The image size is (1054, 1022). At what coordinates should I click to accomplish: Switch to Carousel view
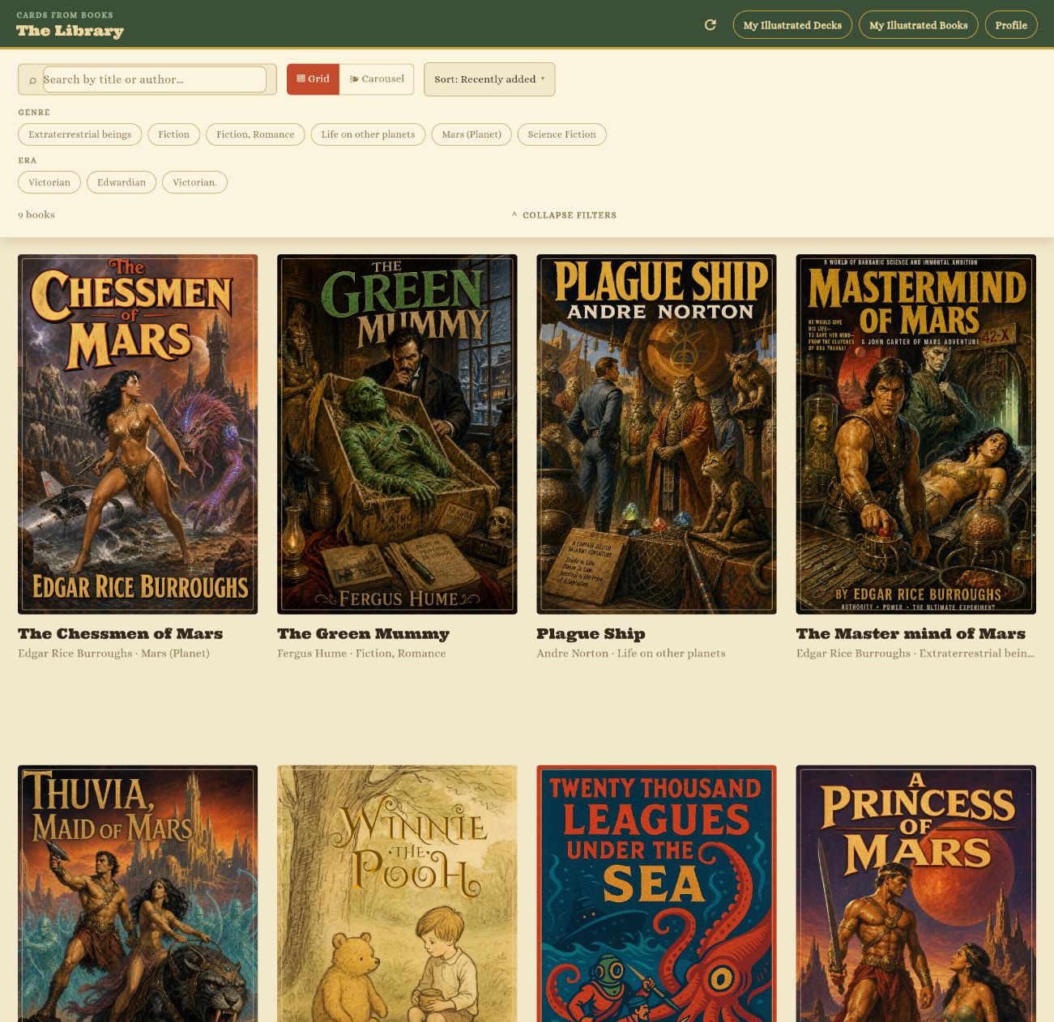(377, 79)
